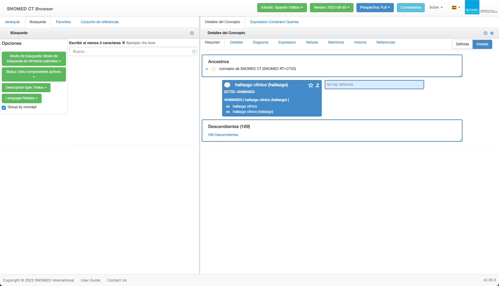Screen dimensions: 499x286
Task: Click the No hay atributos box
Action: tap(374, 84)
